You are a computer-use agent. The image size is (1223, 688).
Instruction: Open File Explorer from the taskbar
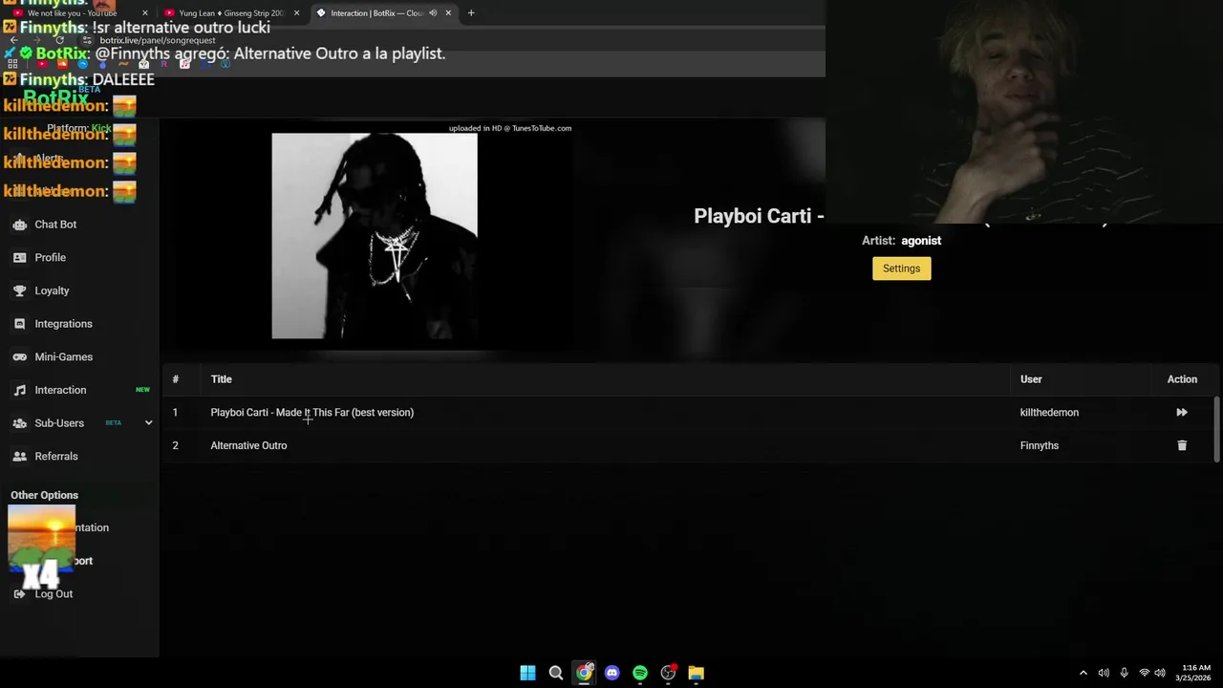pyautogui.click(x=696, y=673)
